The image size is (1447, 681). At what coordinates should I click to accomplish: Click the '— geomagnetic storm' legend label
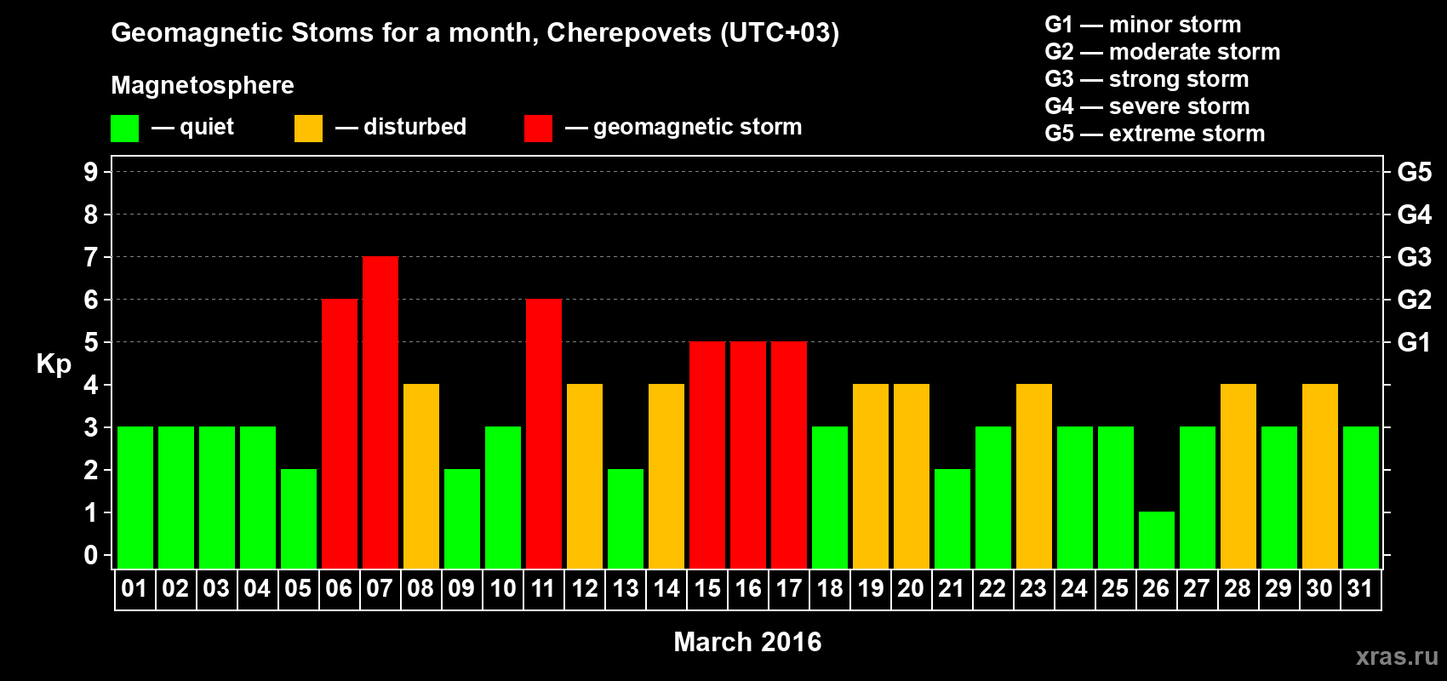(x=683, y=127)
